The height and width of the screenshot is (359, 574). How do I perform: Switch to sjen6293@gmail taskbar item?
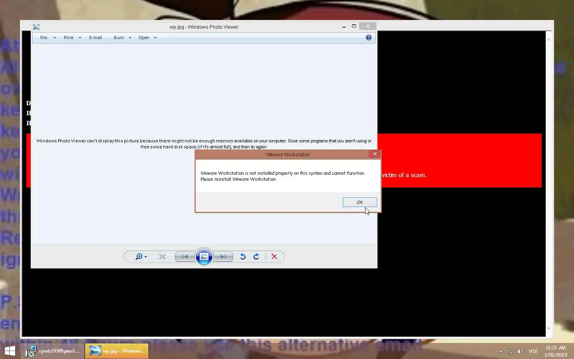click(x=53, y=351)
